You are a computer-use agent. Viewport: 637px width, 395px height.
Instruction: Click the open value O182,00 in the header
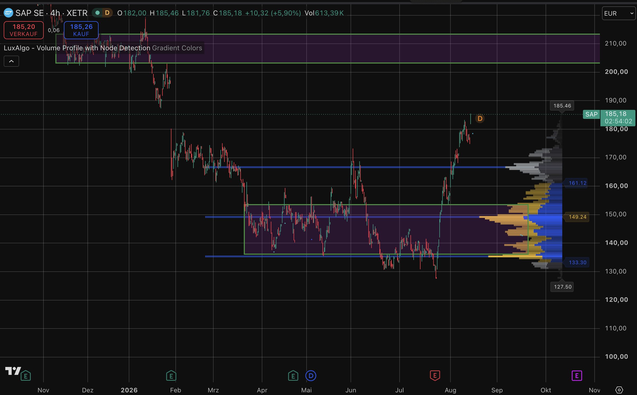(x=132, y=13)
